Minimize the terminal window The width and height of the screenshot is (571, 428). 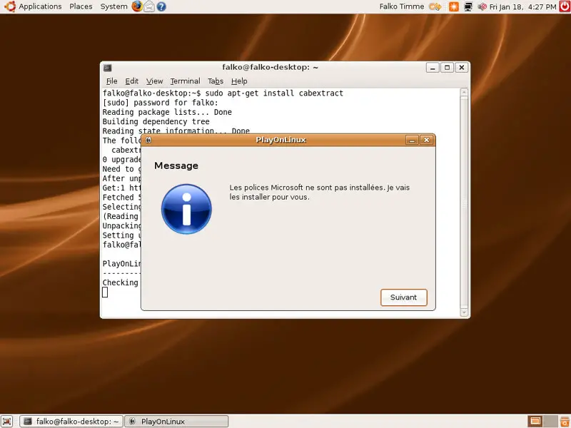433,68
